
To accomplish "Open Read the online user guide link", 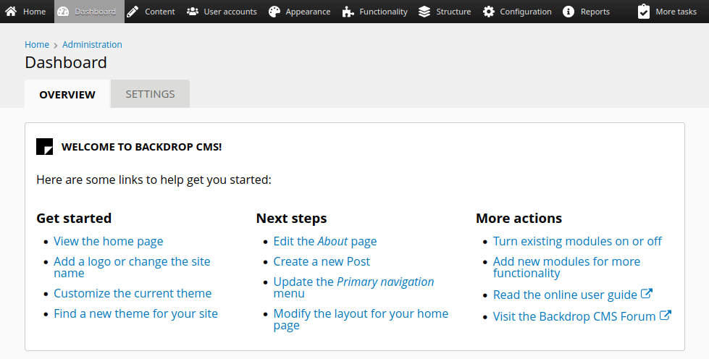I will tap(565, 295).
